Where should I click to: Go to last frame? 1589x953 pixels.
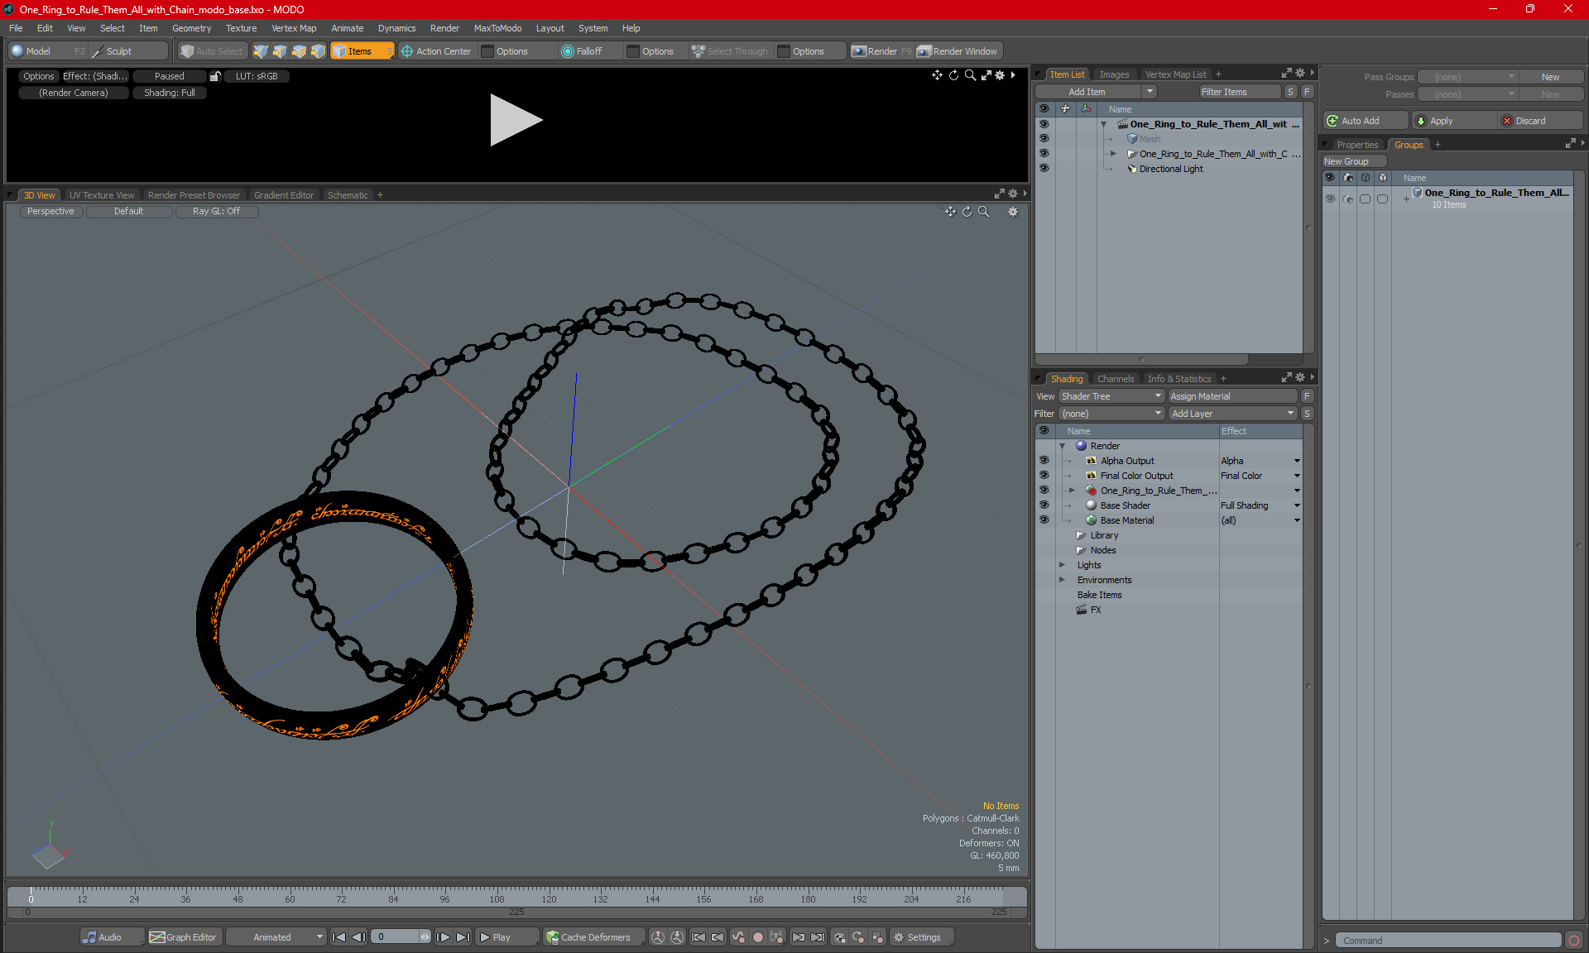[463, 937]
